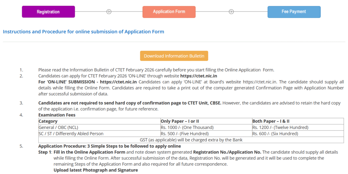Click the Examination Fees section heading
Screen dimensions: 348x174
point(57,115)
